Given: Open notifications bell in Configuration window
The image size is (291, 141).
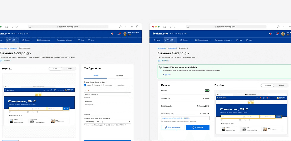Looking at the screenshot, I should point(119,34).
